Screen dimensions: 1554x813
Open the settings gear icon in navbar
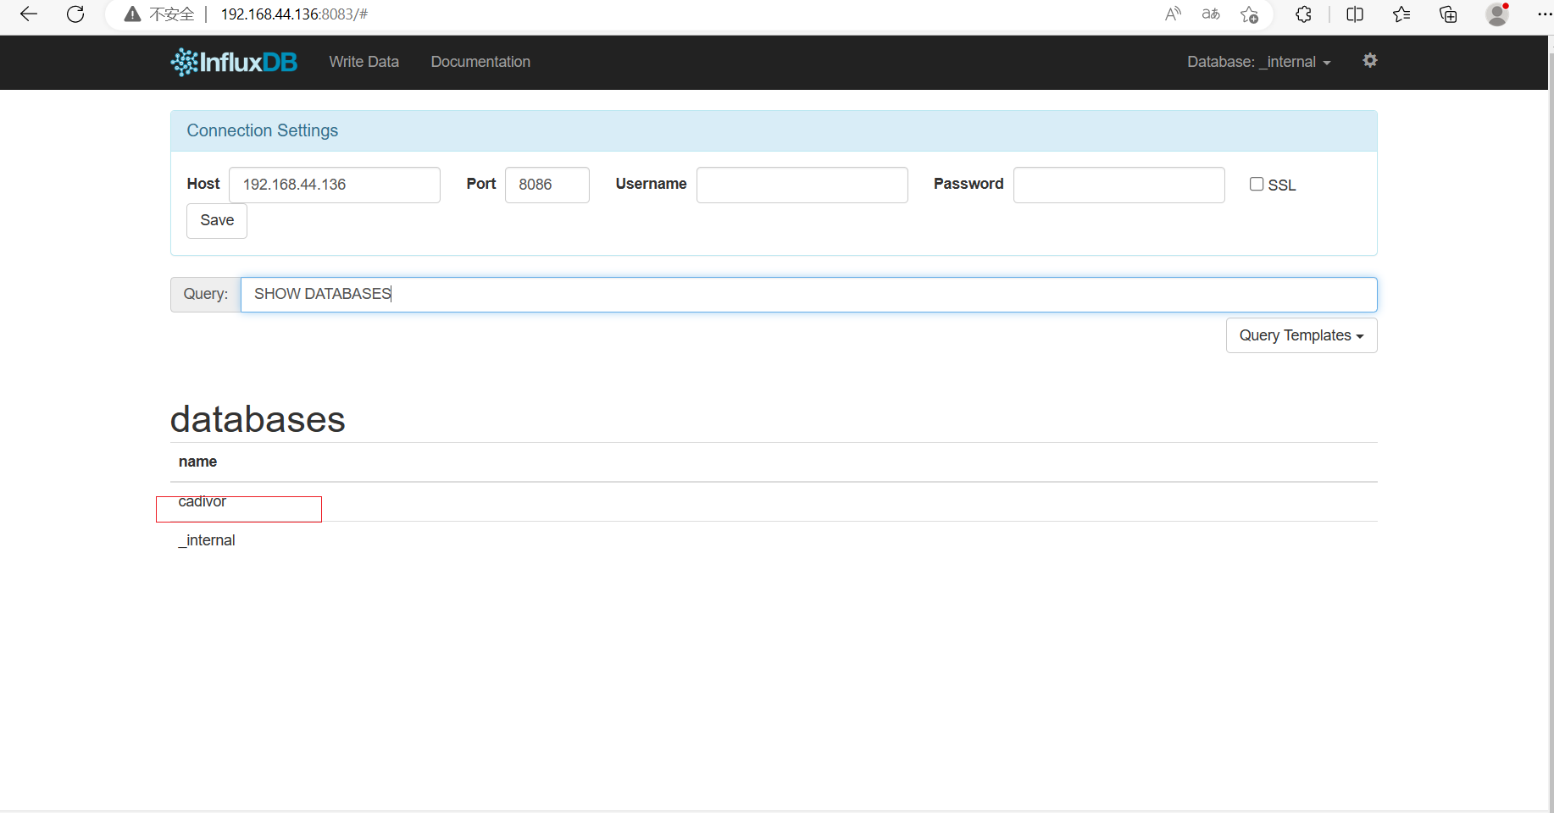(1370, 60)
